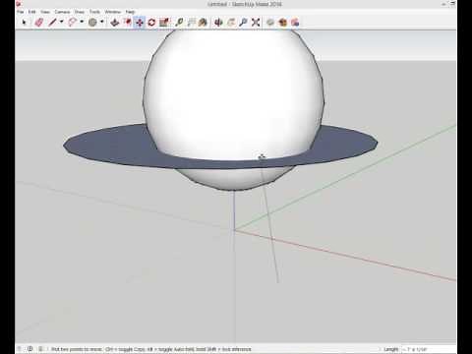The height and width of the screenshot is (354, 472).
Task: Select the Select arrow tool
Action: 24,23
